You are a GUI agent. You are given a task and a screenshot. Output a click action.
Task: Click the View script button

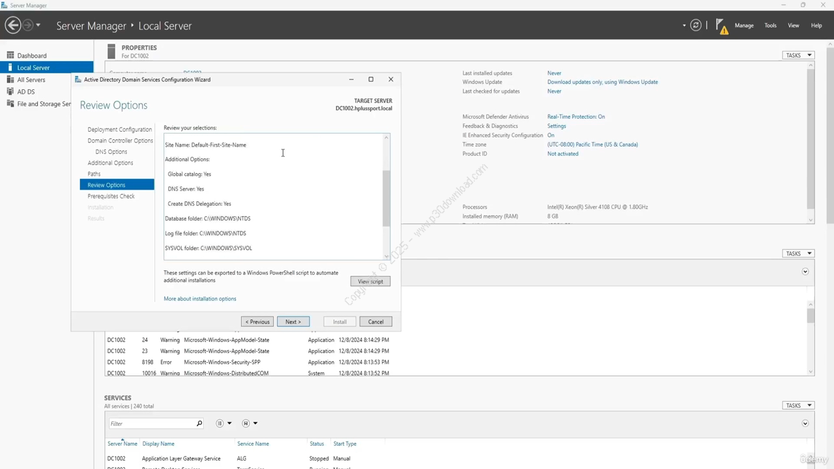(x=370, y=281)
